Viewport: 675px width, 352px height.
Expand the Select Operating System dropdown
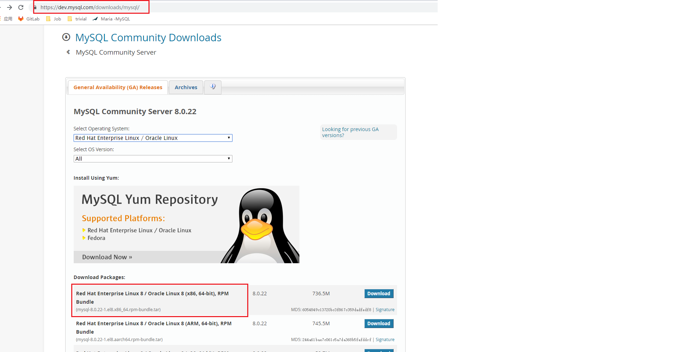(x=153, y=138)
